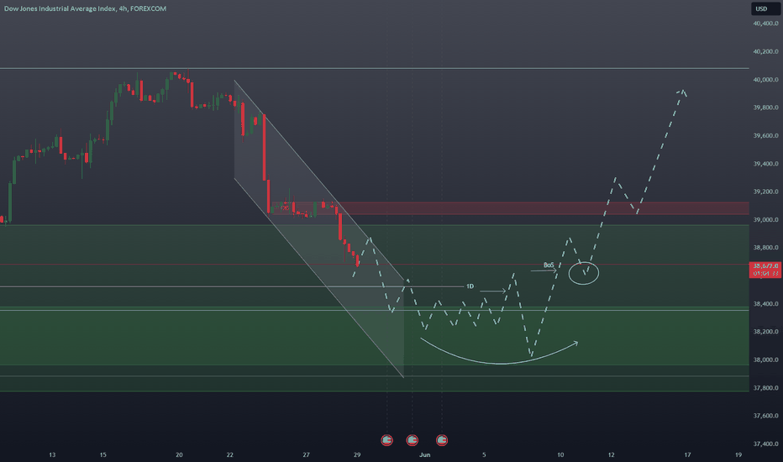Click the date label 12 on time axis
783x462 pixels.
coord(612,455)
